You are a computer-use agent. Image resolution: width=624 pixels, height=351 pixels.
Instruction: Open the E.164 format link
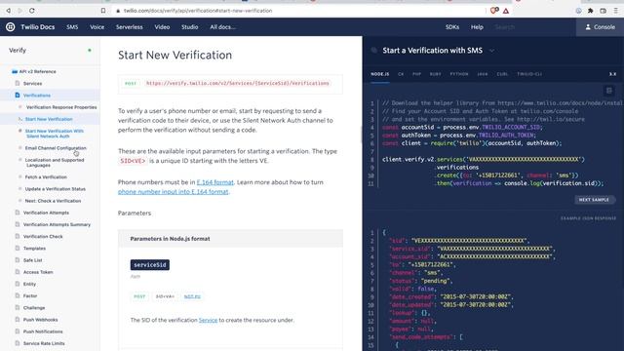pyautogui.click(x=214, y=182)
